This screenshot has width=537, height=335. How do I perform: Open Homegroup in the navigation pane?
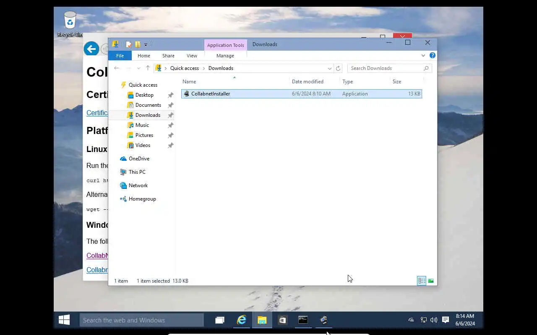click(x=142, y=199)
